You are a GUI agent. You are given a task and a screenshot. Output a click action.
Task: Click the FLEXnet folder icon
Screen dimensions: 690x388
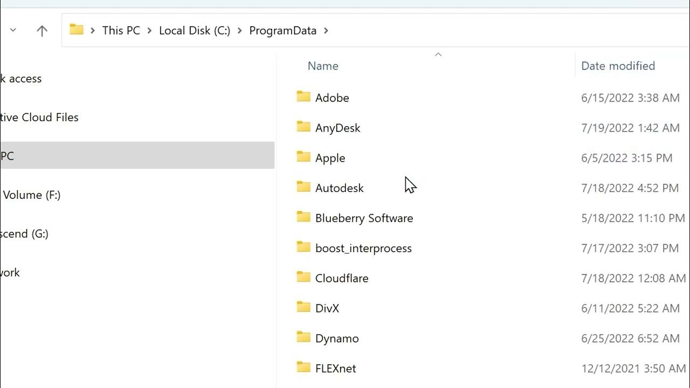click(303, 368)
